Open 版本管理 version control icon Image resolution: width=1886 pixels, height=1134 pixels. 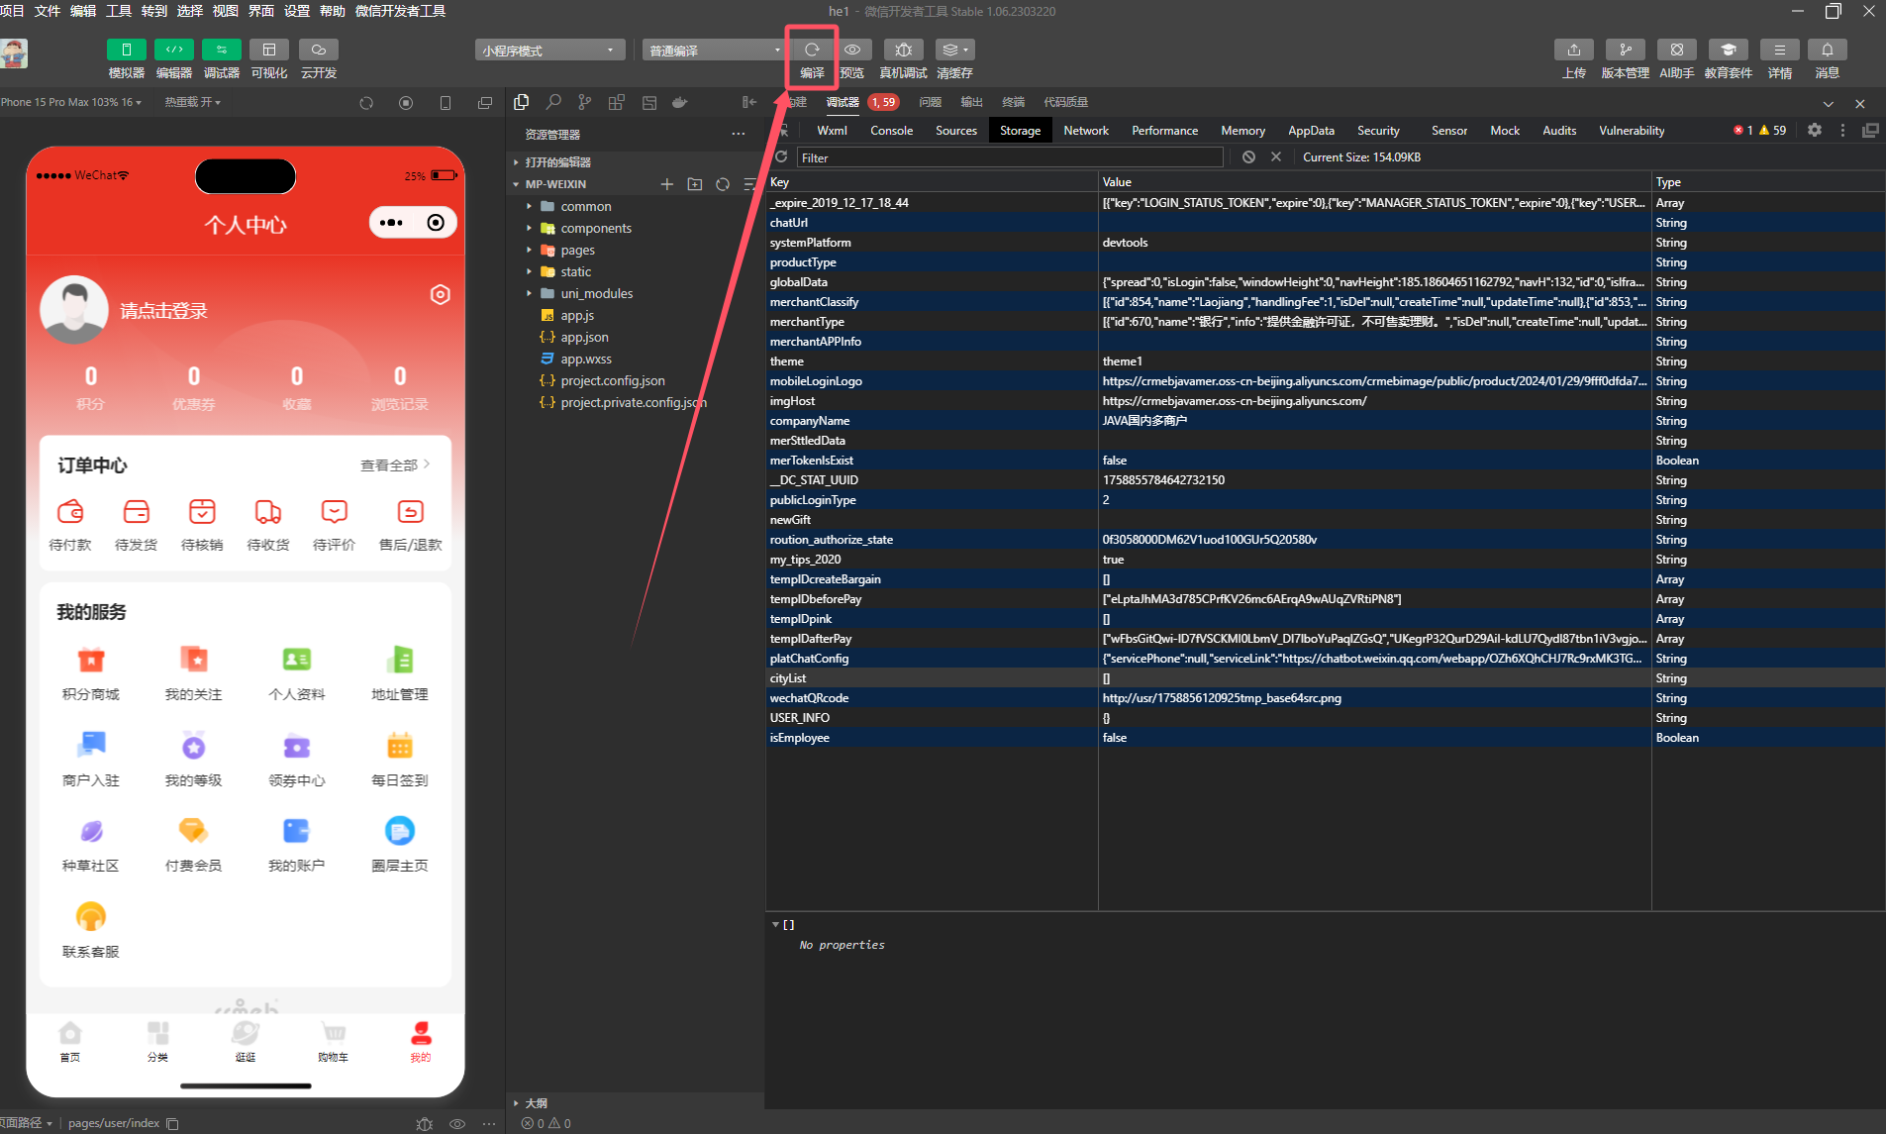click(x=1625, y=50)
